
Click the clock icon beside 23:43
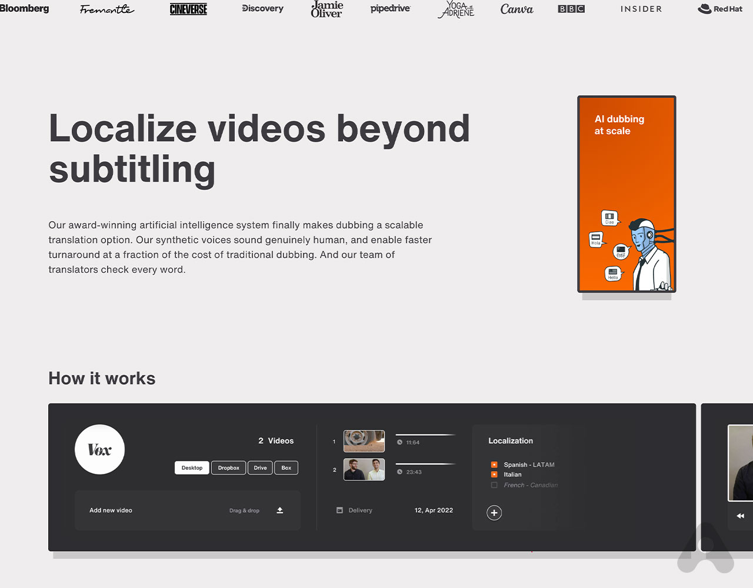click(x=400, y=472)
